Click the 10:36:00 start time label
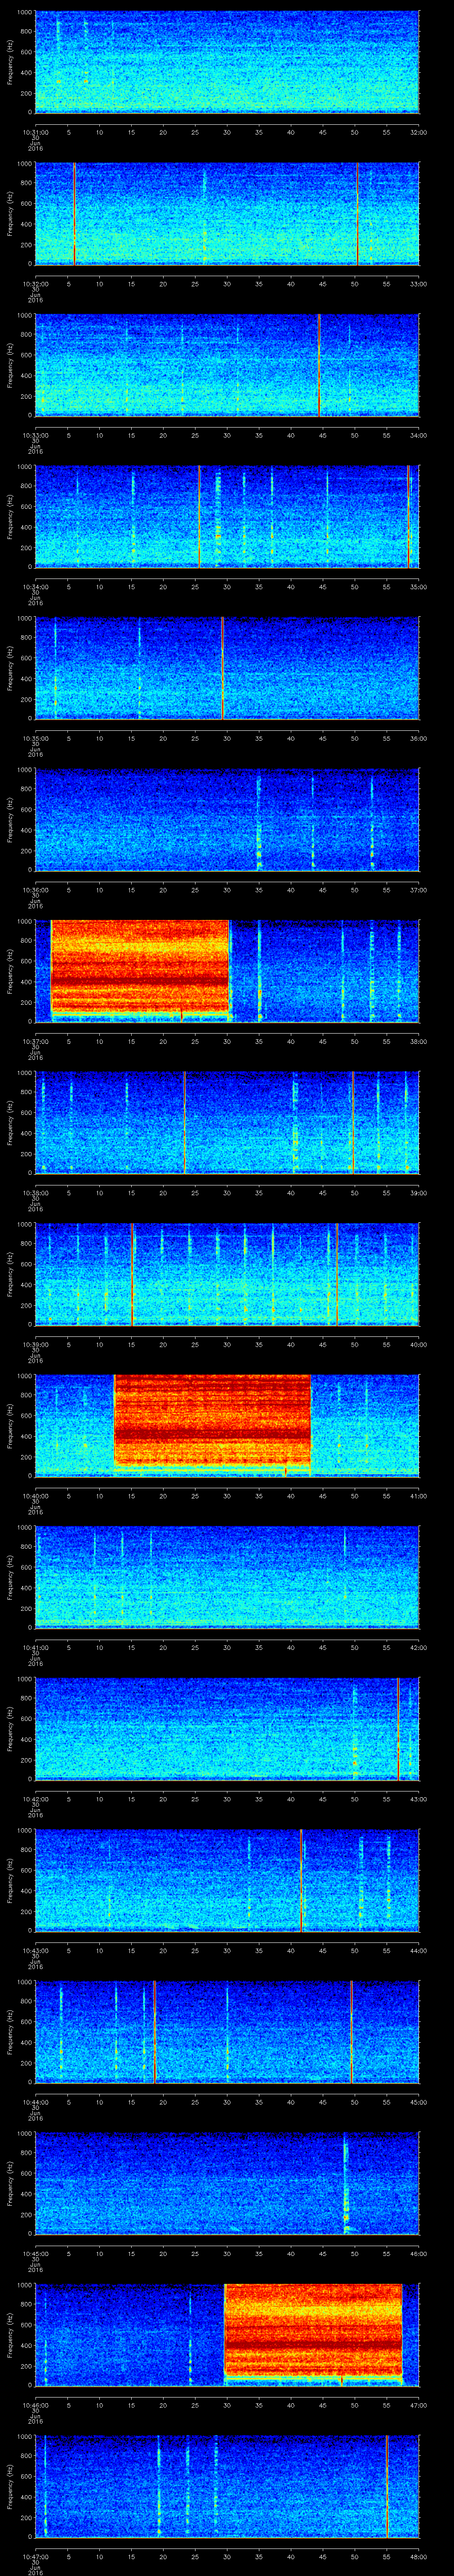454x2576 pixels. point(35,890)
